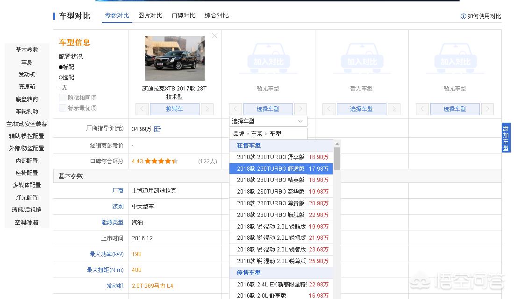514x299 pixels.
Task: Jump to 发动机 section in sidebar
Action: [27, 74]
